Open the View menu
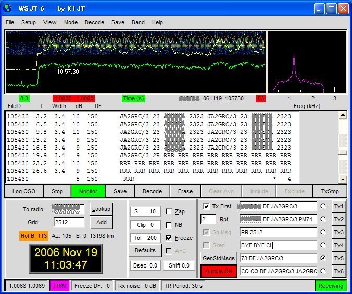The width and height of the screenshot is (352, 294). tap(49, 22)
